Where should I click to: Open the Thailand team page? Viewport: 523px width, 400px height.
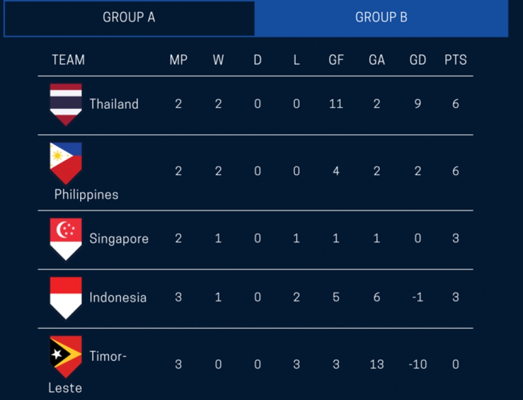tap(113, 104)
